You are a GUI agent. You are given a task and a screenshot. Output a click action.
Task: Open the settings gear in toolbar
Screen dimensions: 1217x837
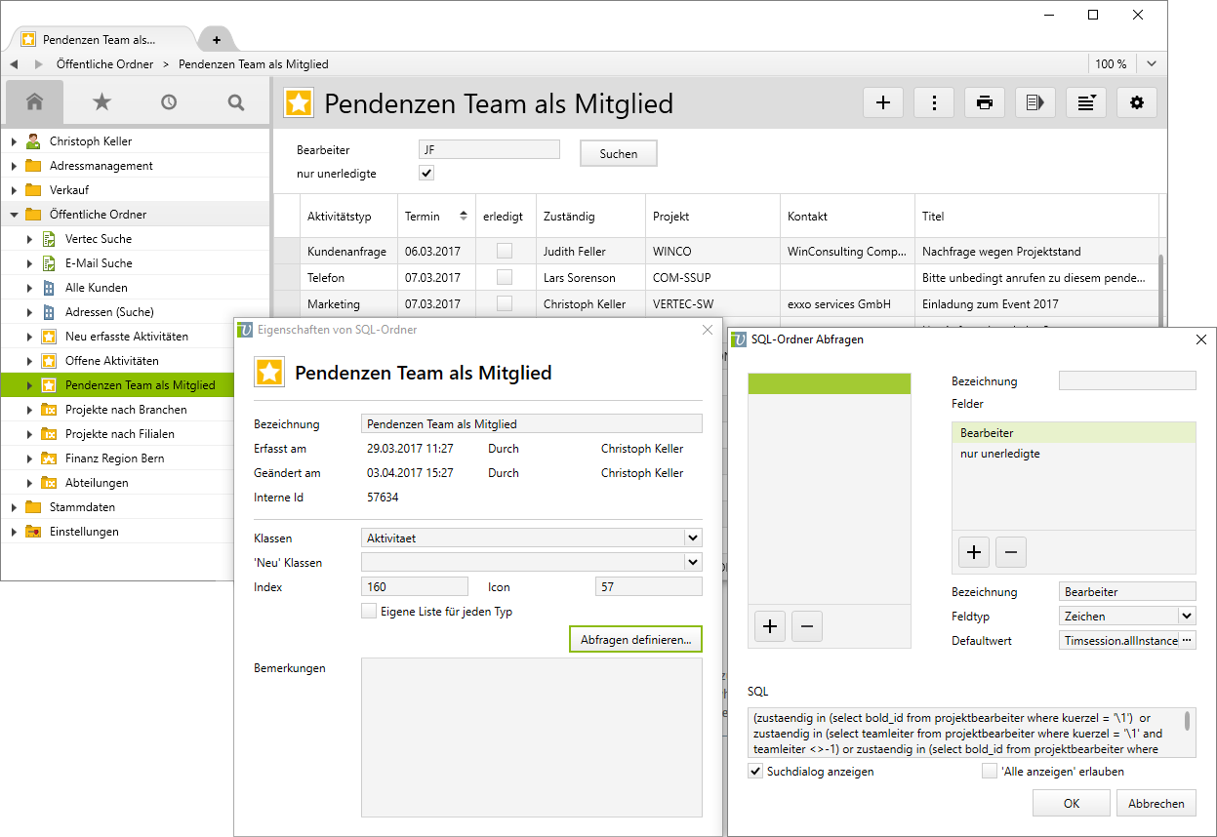click(1136, 102)
